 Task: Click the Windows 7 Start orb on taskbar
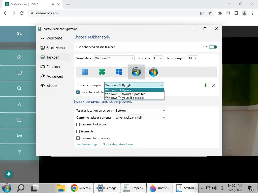tap(7, 188)
